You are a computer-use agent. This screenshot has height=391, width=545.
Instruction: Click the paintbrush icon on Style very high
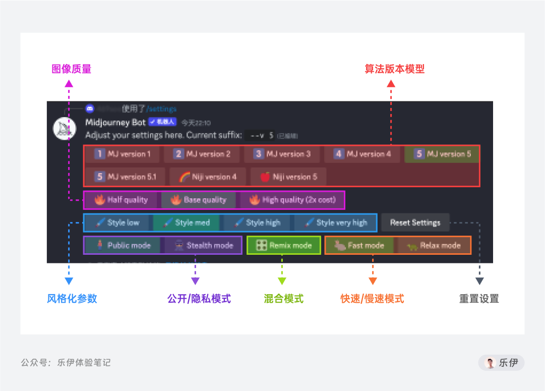(309, 222)
